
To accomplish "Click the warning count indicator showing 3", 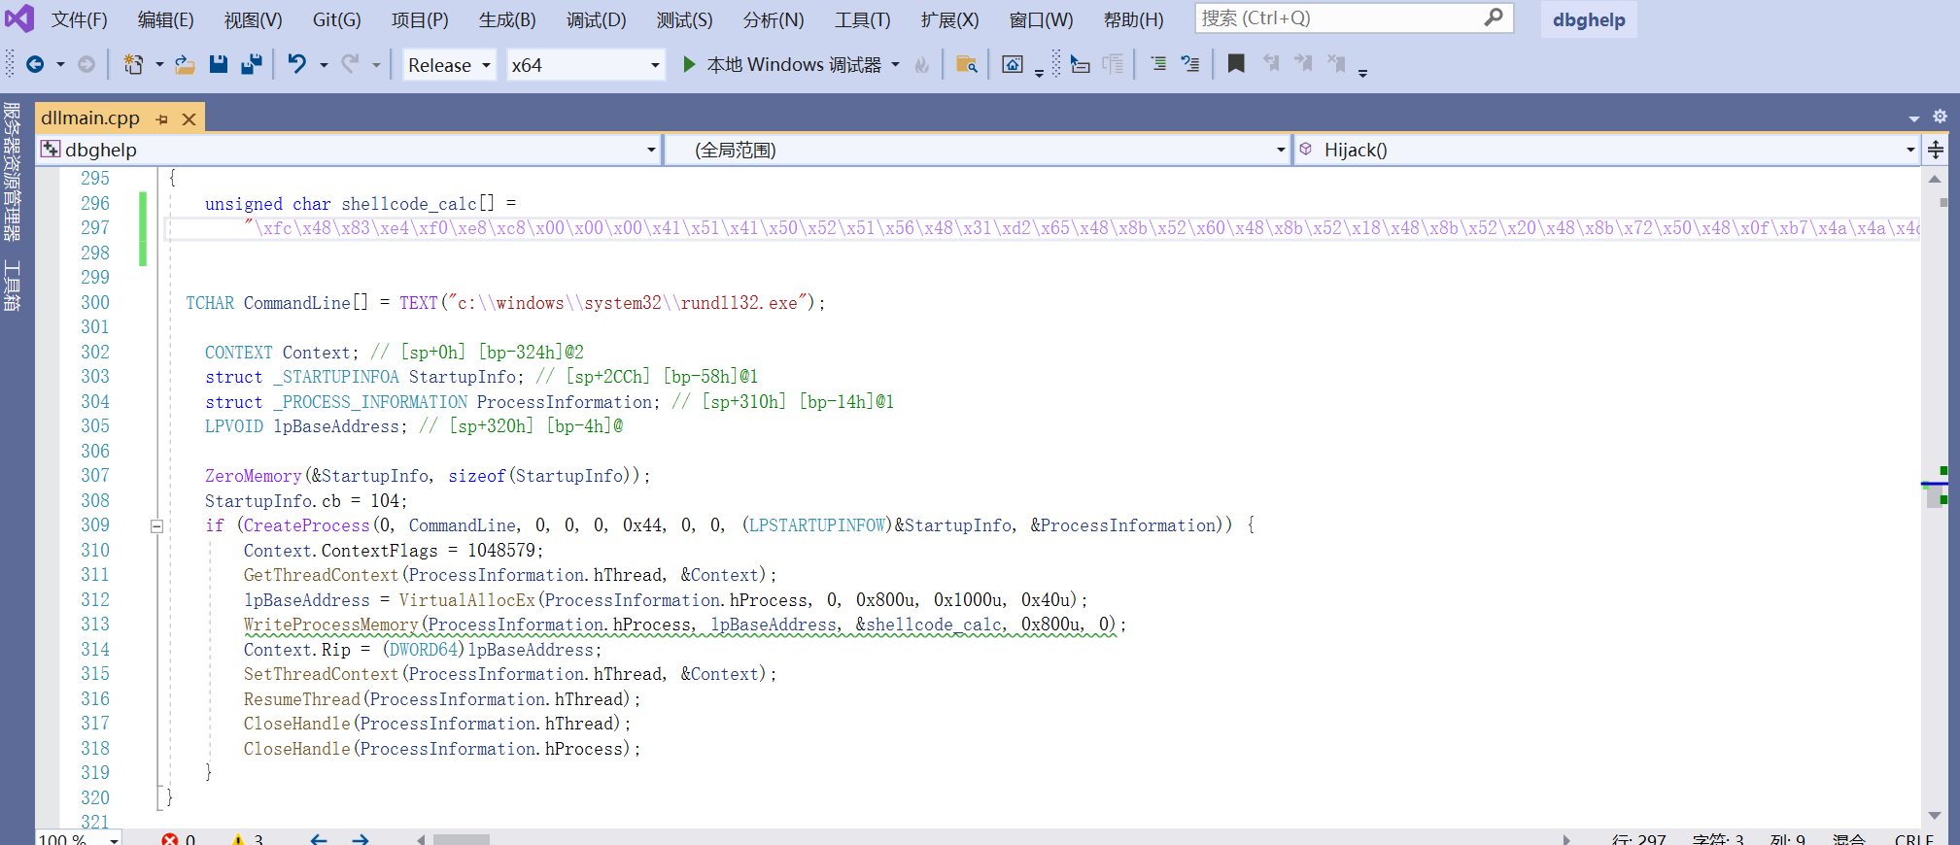I will coord(248,839).
